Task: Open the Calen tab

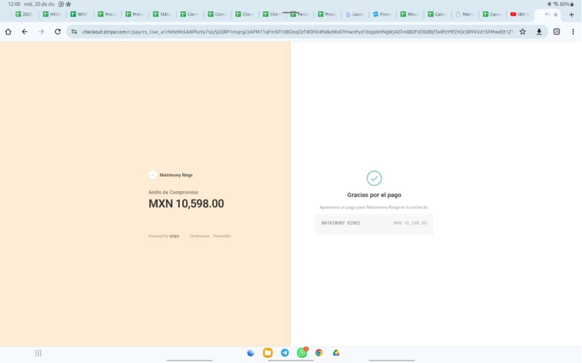Action: [437, 15]
